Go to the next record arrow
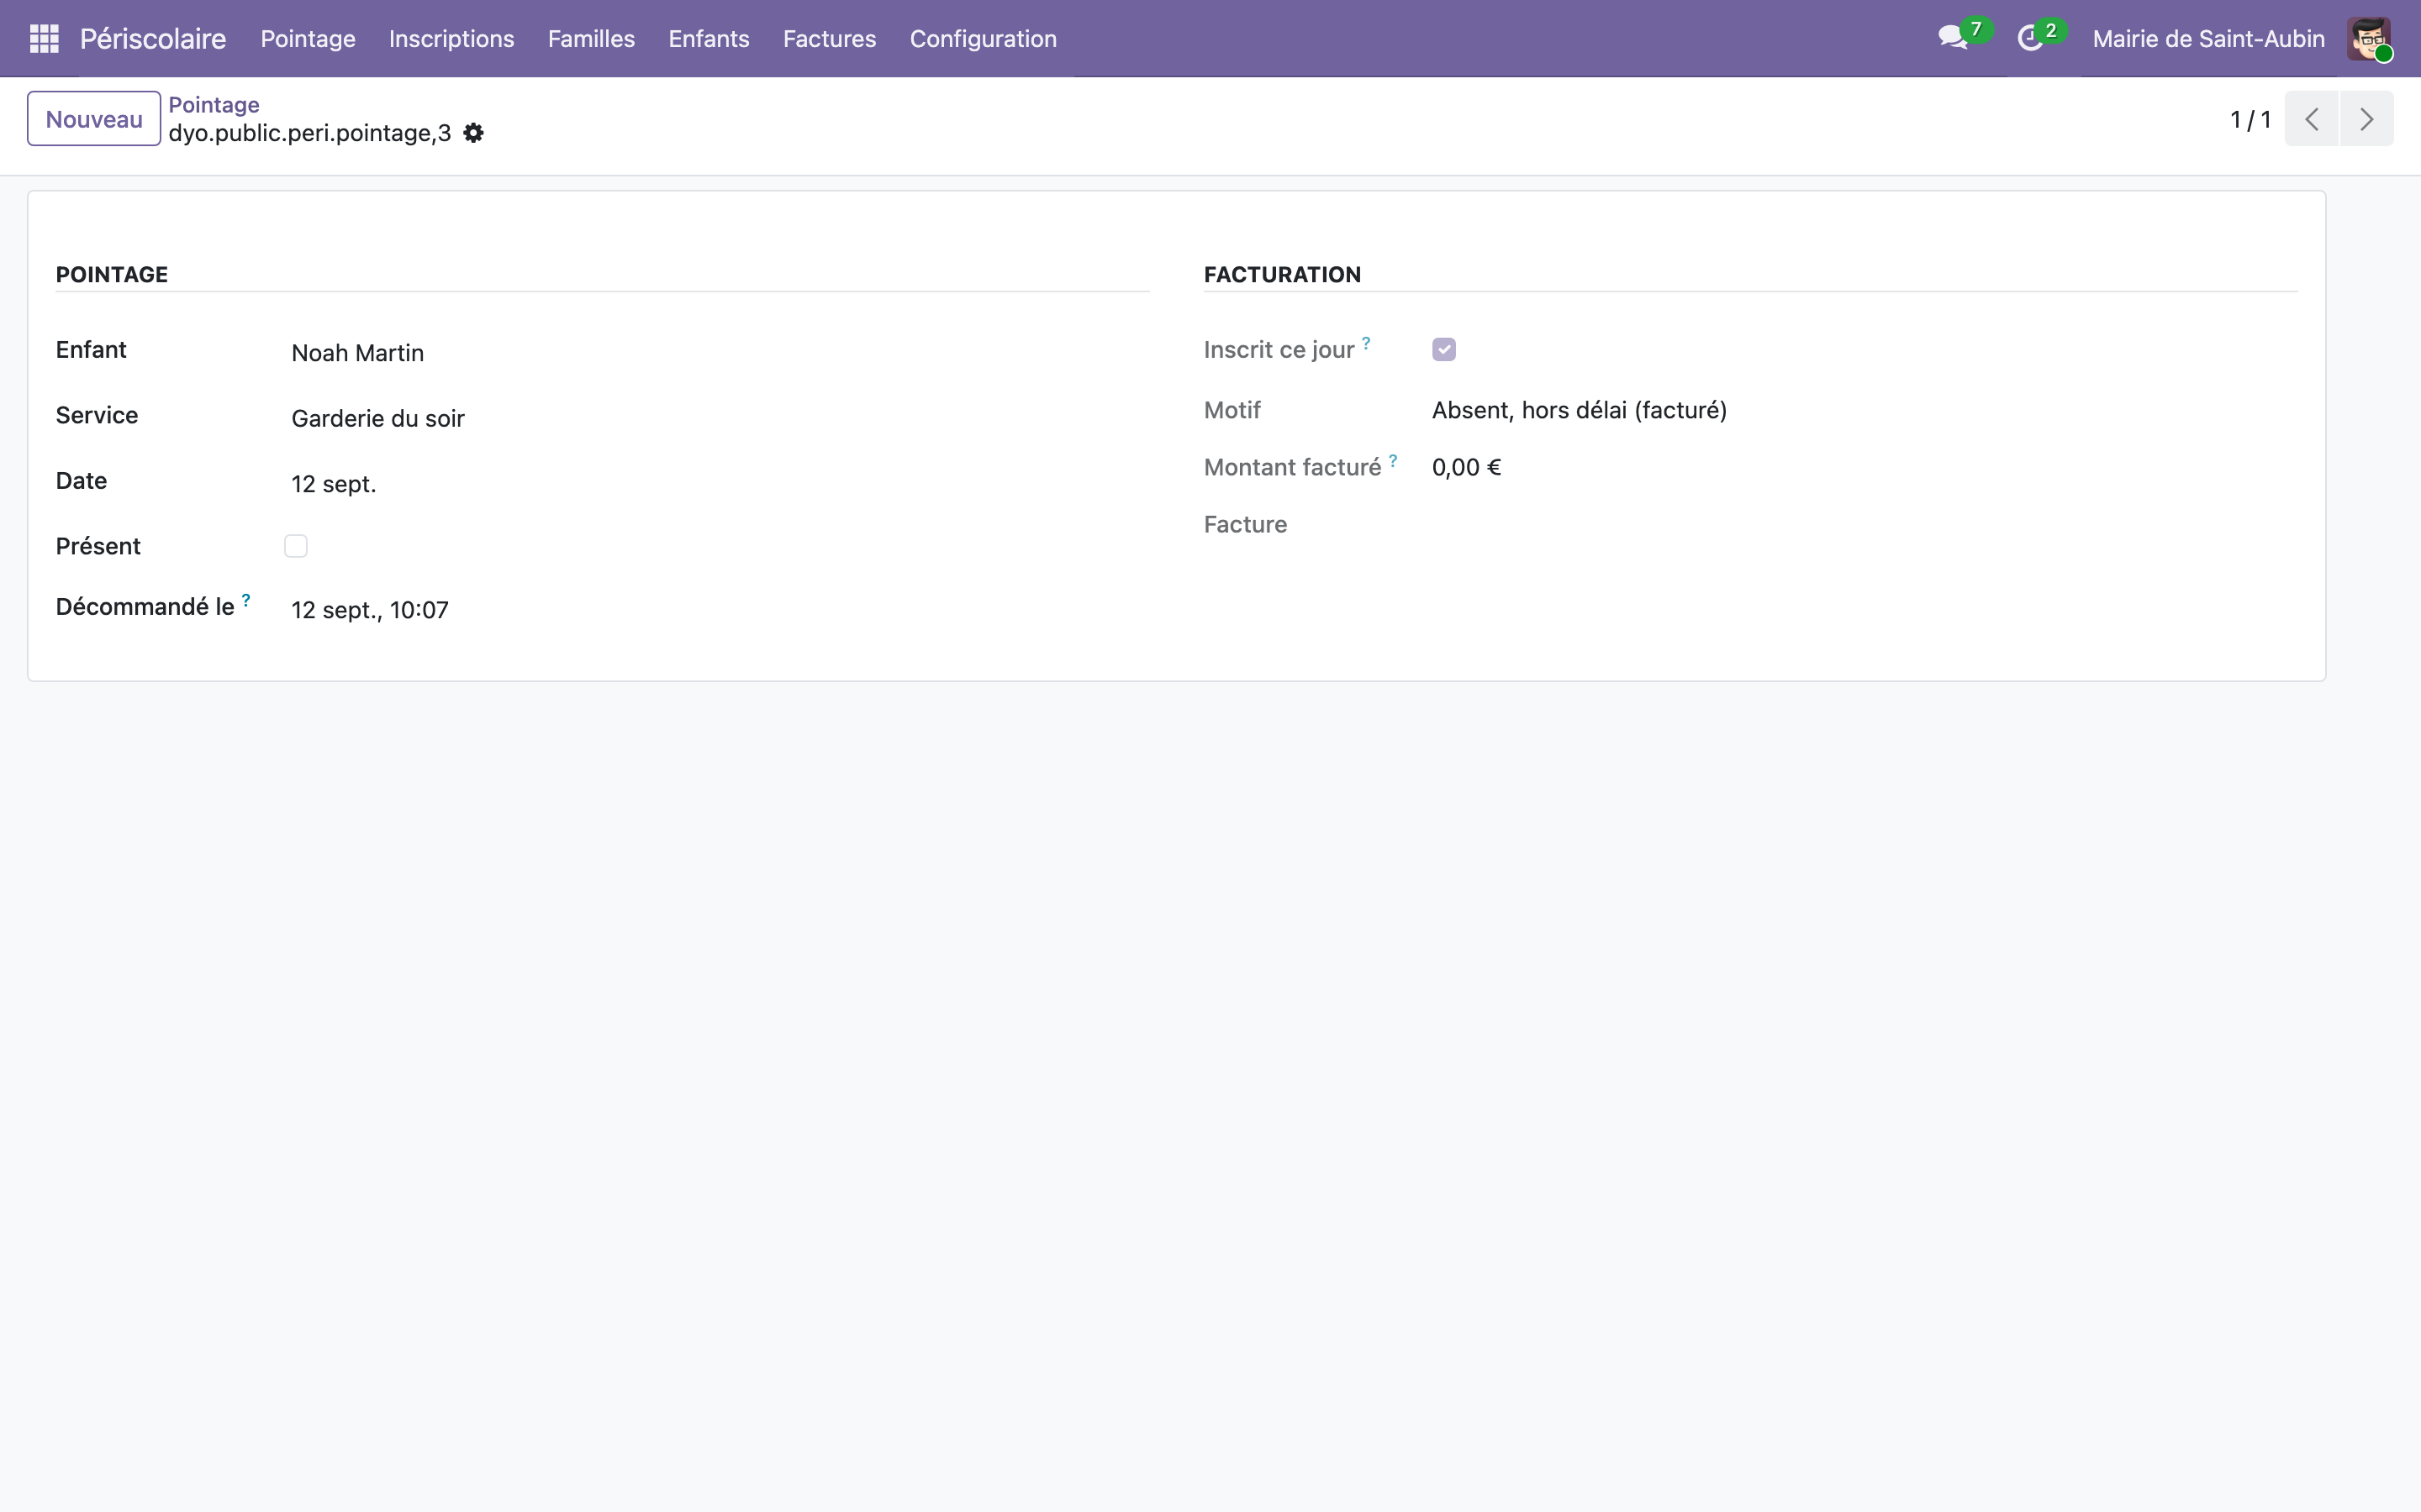The image size is (2421, 1512). (2366, 119)
